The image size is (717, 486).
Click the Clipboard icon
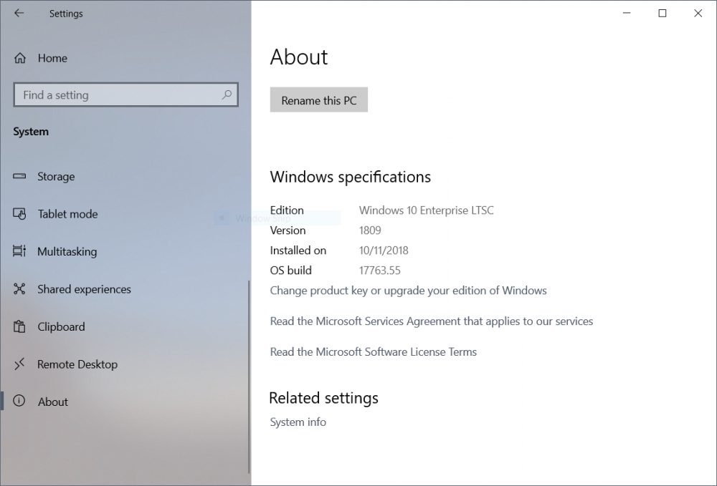tap(19, 326)
